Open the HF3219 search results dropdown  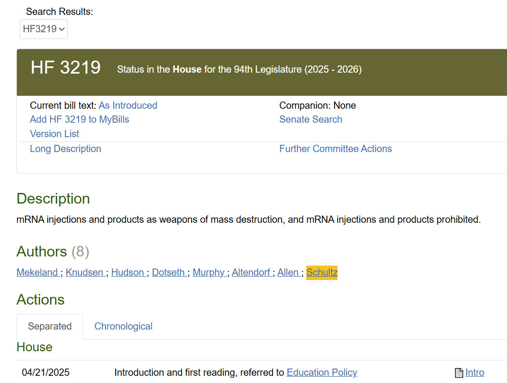44,29
